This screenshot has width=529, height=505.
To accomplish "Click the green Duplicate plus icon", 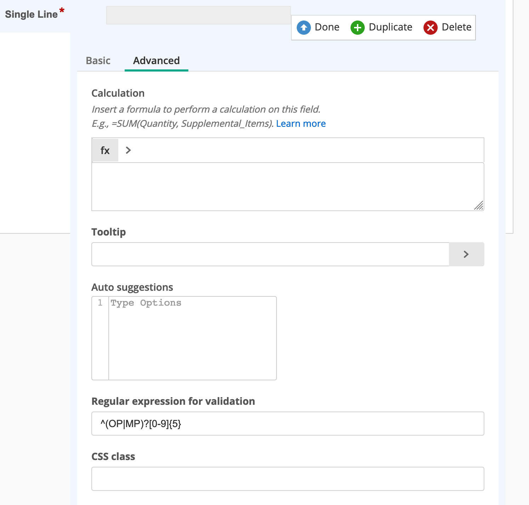I will pyautogui.click(x=357, y=27).
